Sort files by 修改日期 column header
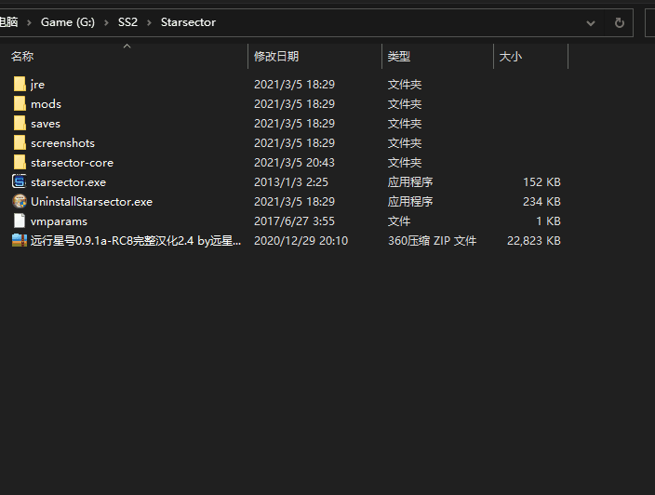 [276, 57]
